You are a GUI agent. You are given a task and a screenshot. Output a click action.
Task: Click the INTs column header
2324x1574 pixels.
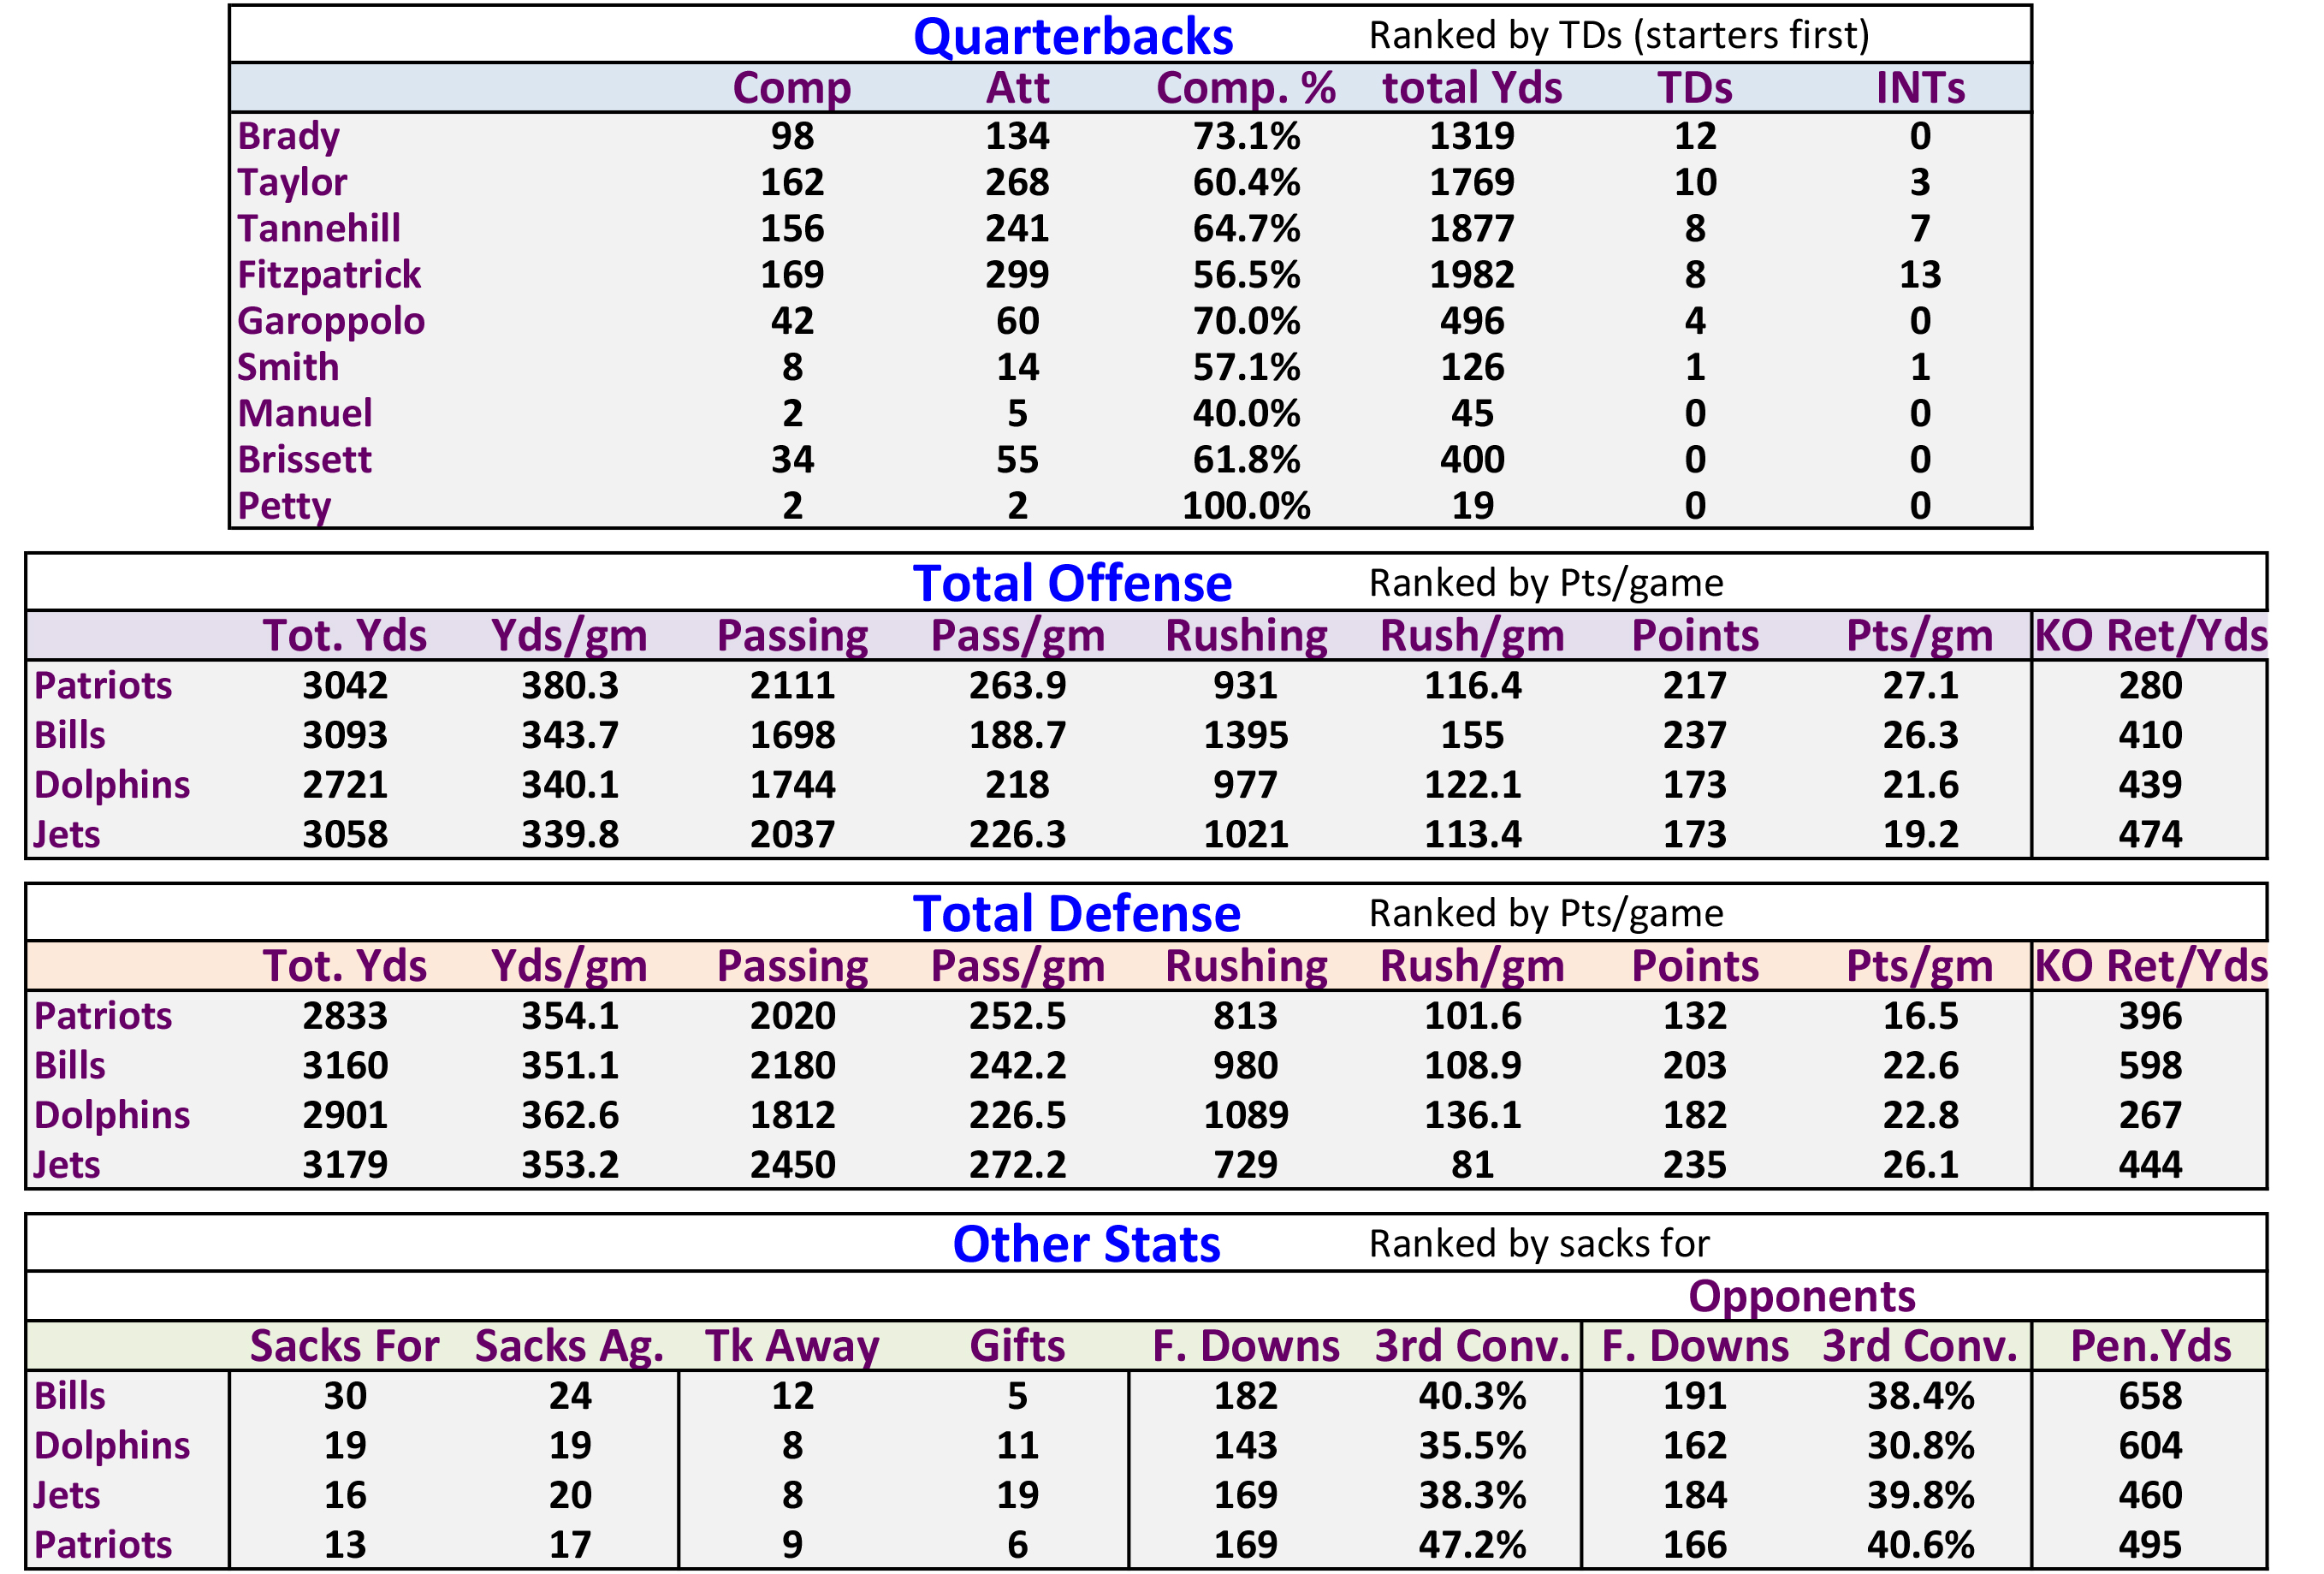[1919, 87]
